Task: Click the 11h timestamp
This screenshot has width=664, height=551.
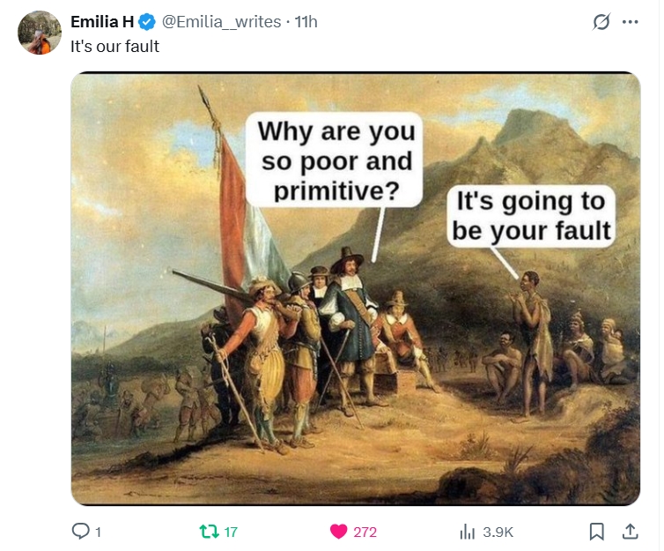Action: pos(306,22)
